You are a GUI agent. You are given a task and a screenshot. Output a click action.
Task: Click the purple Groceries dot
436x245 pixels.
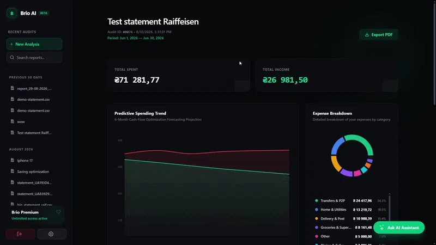pyautogui.click(x=317, y=227)
